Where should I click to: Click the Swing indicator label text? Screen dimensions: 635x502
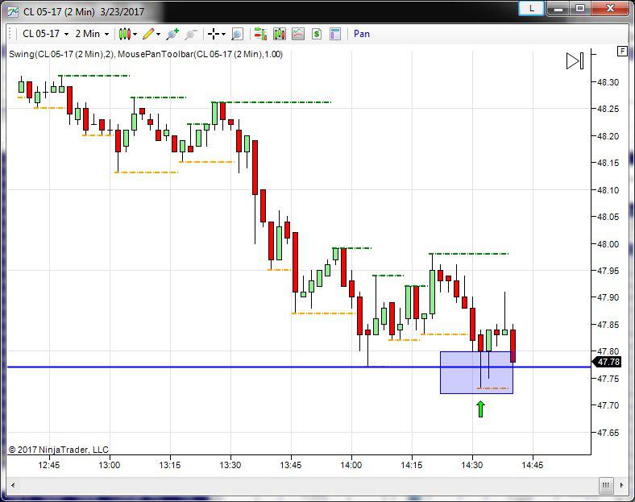pyautogui.click(x=61, y=54)
